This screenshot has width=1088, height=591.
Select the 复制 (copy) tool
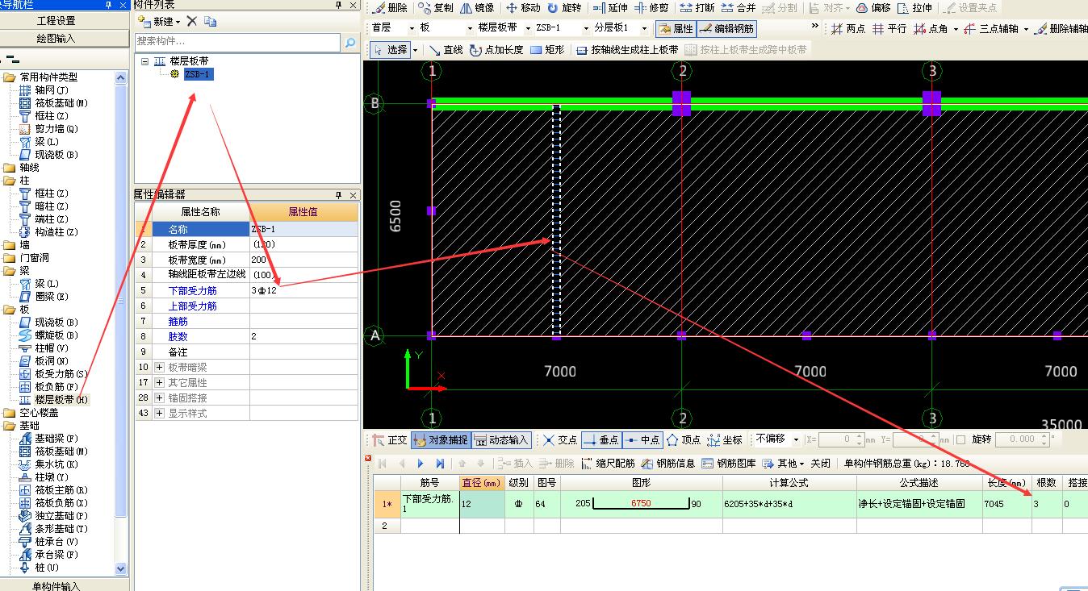pyautogui.click(x=435, y=8)
